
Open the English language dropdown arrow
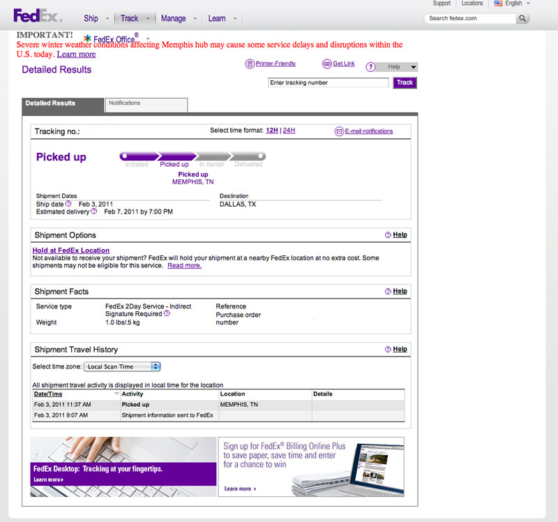point(528,3)
